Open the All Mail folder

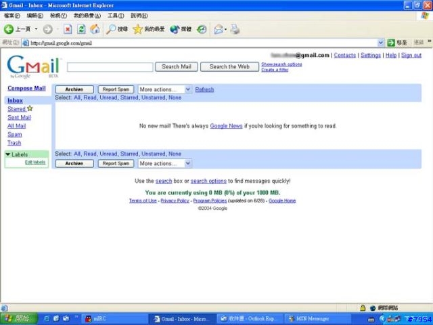[16, 126]
